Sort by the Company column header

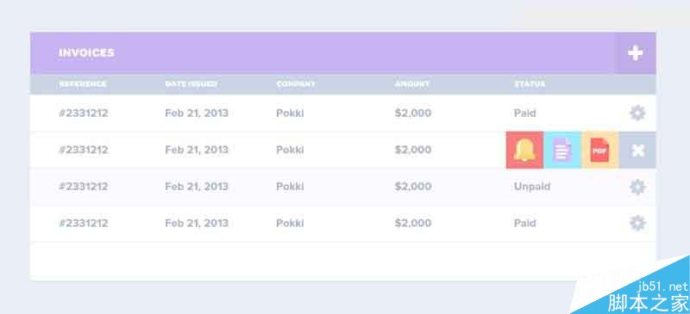coord(296,84)
